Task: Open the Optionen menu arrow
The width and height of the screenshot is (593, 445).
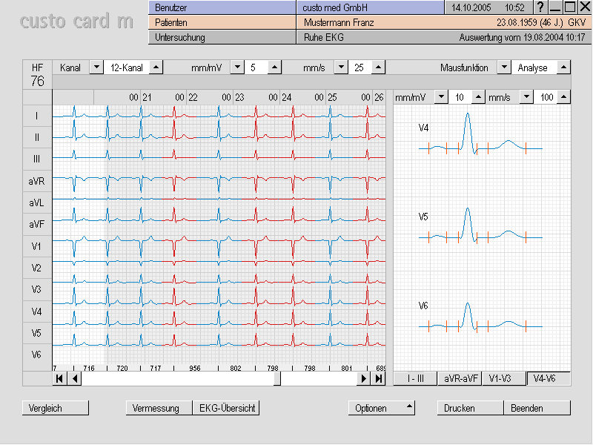Action: pos(408,407)
